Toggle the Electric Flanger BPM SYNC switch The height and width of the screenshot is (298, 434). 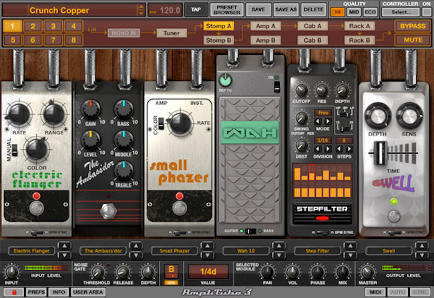pyautogui.click(x=37, y=233)
